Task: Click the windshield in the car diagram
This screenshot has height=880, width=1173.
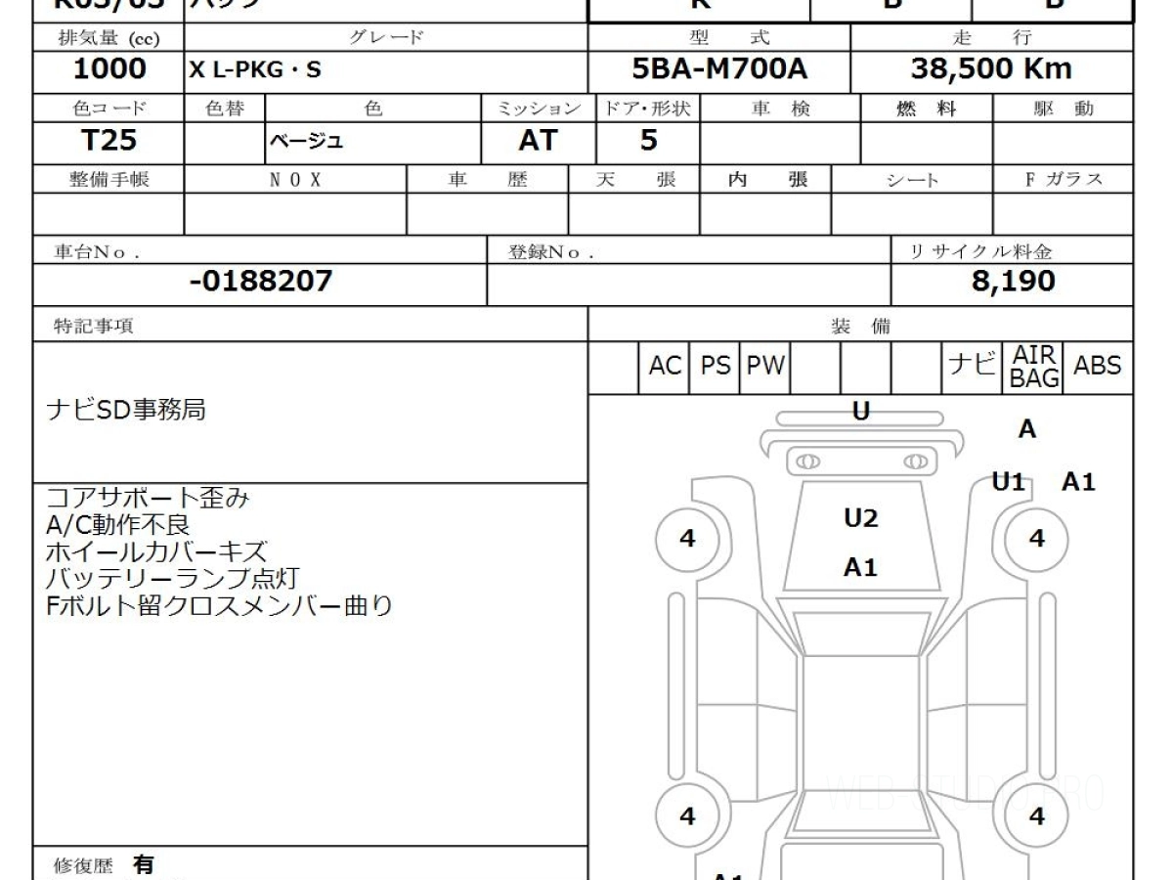Action: [860, 634]
